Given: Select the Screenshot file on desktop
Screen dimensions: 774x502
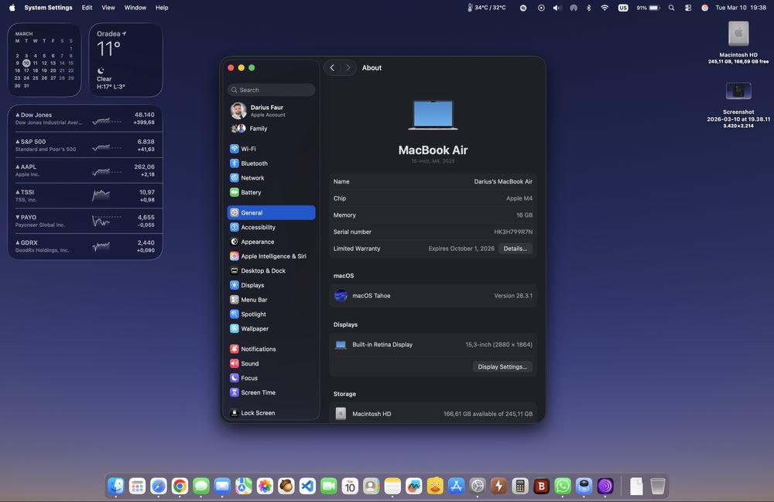Looking at the screenshot, I should click(x=738, y=91).
